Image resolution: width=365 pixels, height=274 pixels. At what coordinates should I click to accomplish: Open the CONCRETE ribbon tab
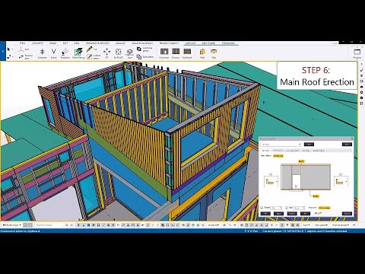(37, 43)
